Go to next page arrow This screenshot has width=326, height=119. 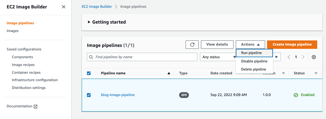tap(303, 57)
